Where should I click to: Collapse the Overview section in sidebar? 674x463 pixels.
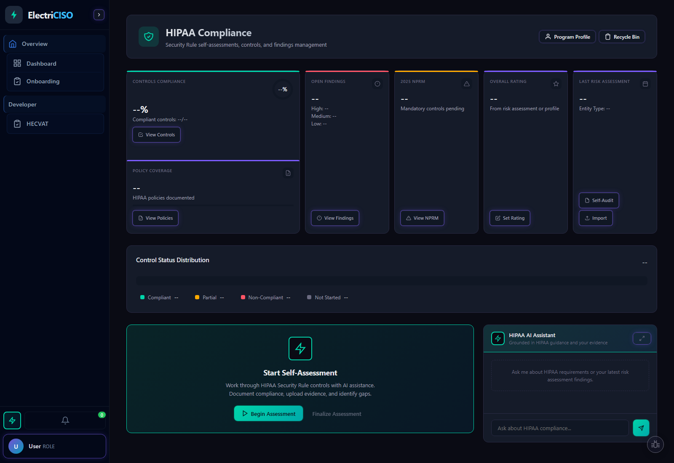[x=54, y=44]
